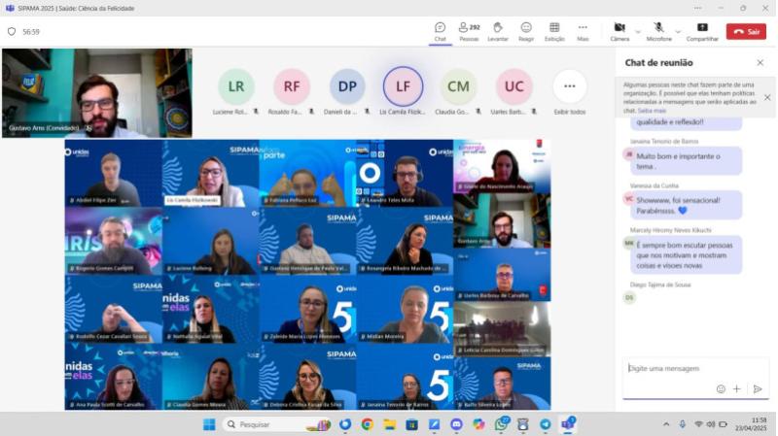The width and height of the screenshot is (778, 436).
Task: Select the CM participant avatar
Action: pos(458,86)
